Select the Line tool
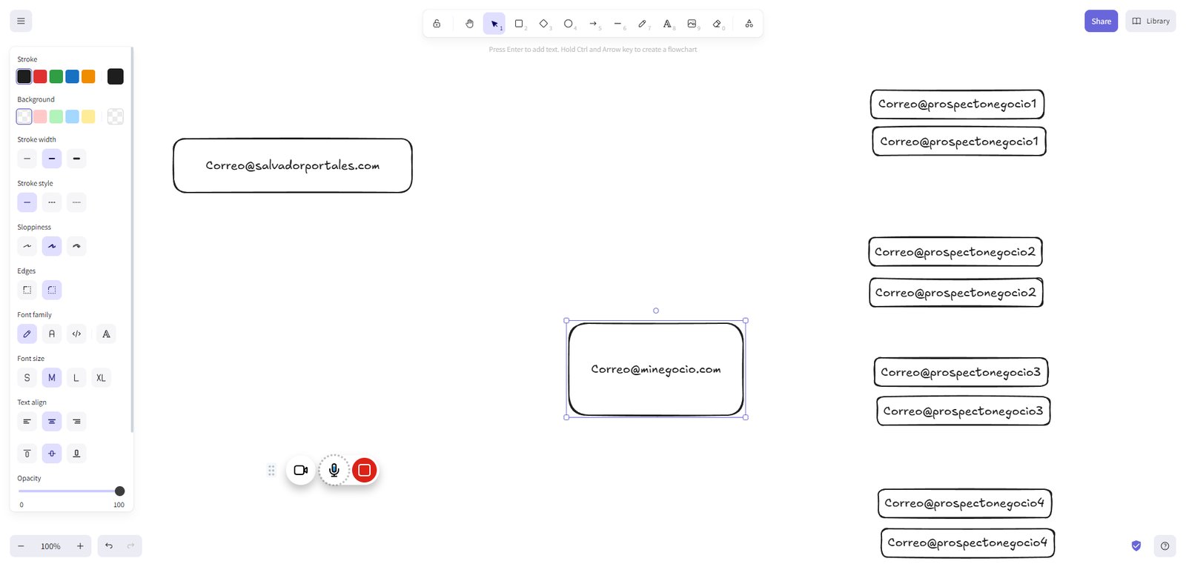The height and width of the screenshot is (567, 1186). (x=617, y=24)
